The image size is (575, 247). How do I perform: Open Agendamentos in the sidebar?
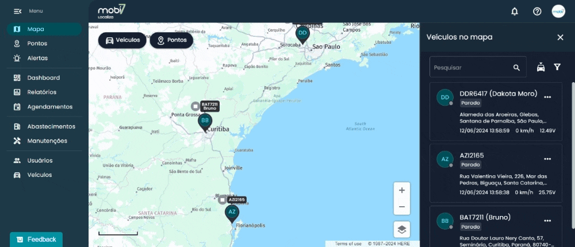tap(44, 107)
